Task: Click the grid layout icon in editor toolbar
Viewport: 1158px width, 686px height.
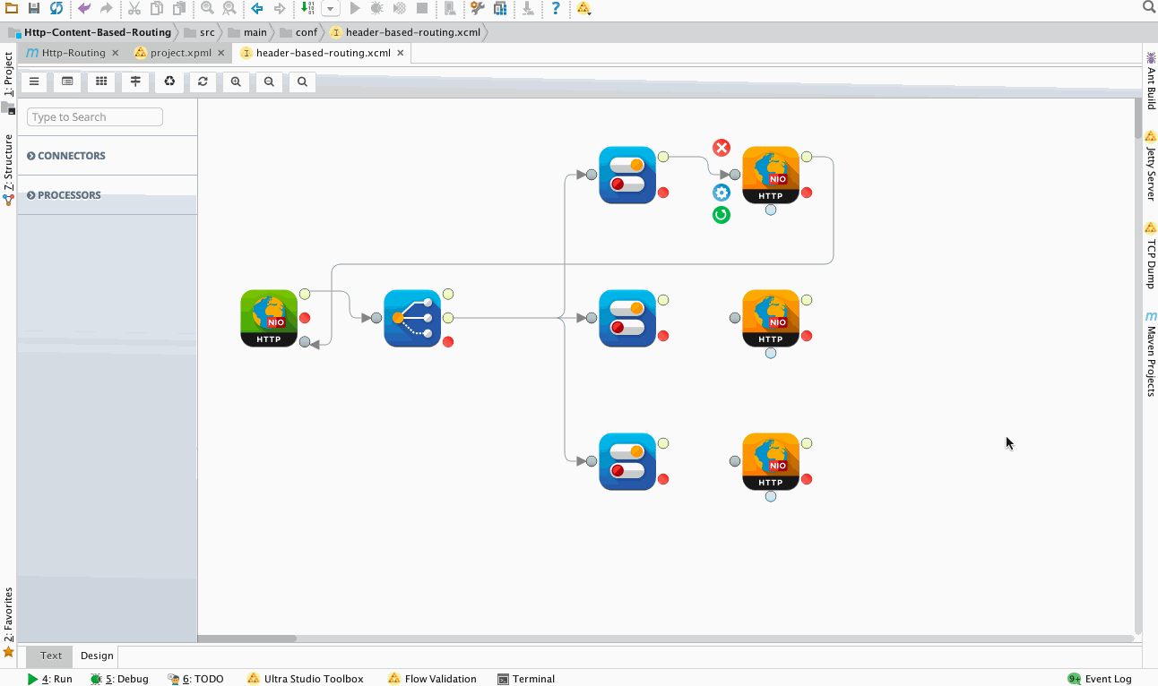Action: [x=101, y=81]
